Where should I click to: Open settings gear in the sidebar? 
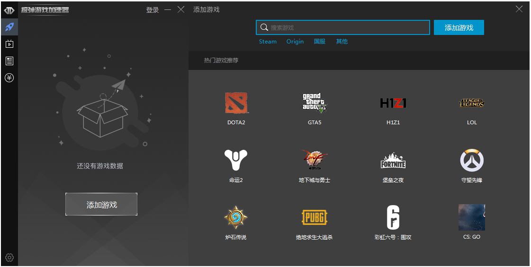point(9,257)
